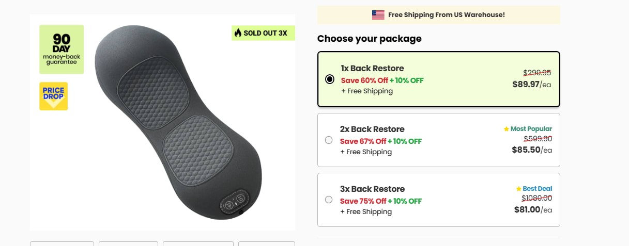Click the Sold Out 3X label text
The image size is (629, 246).
pyautogui.click(x=265, y=33)
